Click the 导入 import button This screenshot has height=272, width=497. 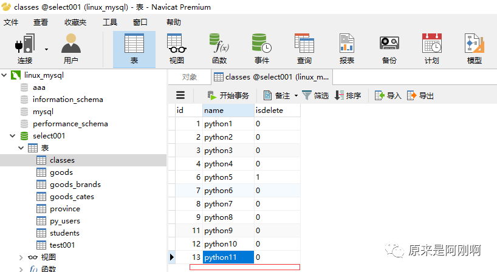(388, 95)
